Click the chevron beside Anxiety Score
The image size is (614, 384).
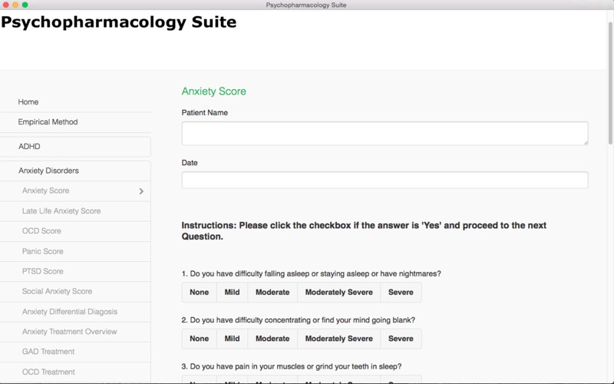point(141,191)
